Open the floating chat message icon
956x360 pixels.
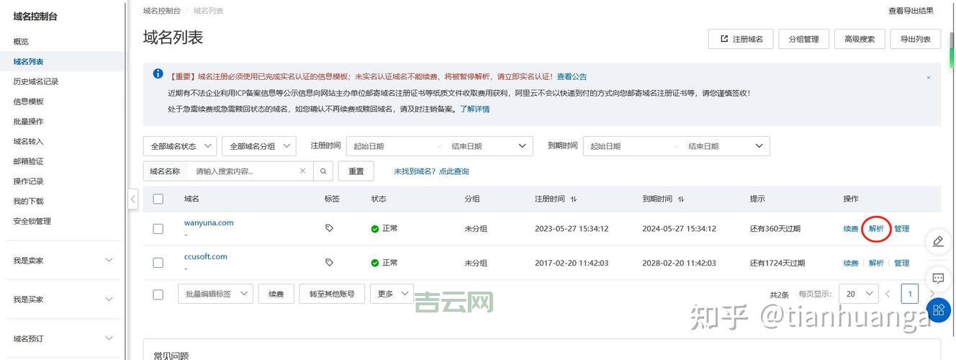tap(938, 278)
